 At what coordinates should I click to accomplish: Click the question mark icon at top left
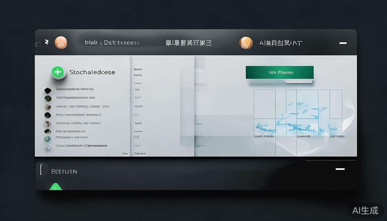click(x=47, y=42)
